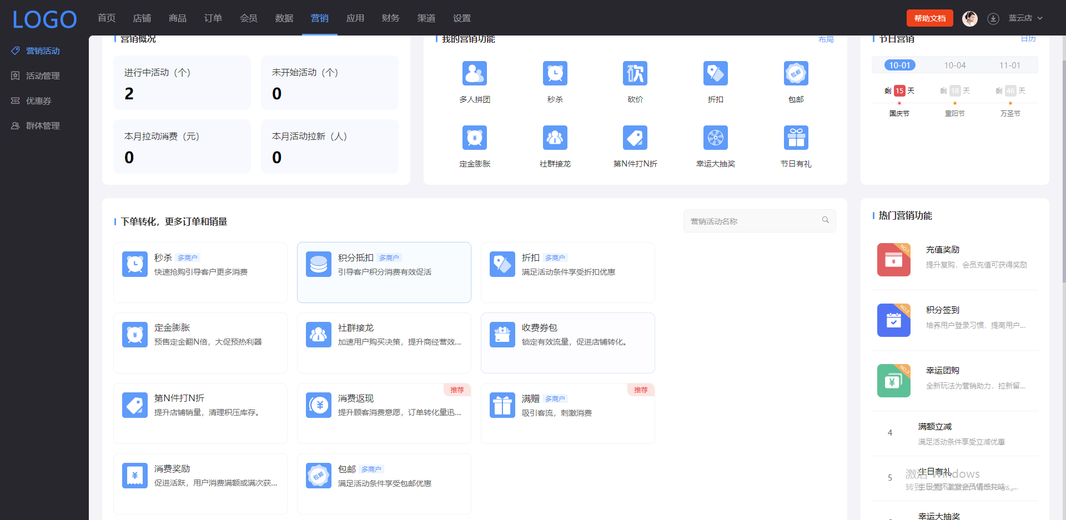
Task: Click the 本月拉动消费 stat card
Action: tap(182, 147)
